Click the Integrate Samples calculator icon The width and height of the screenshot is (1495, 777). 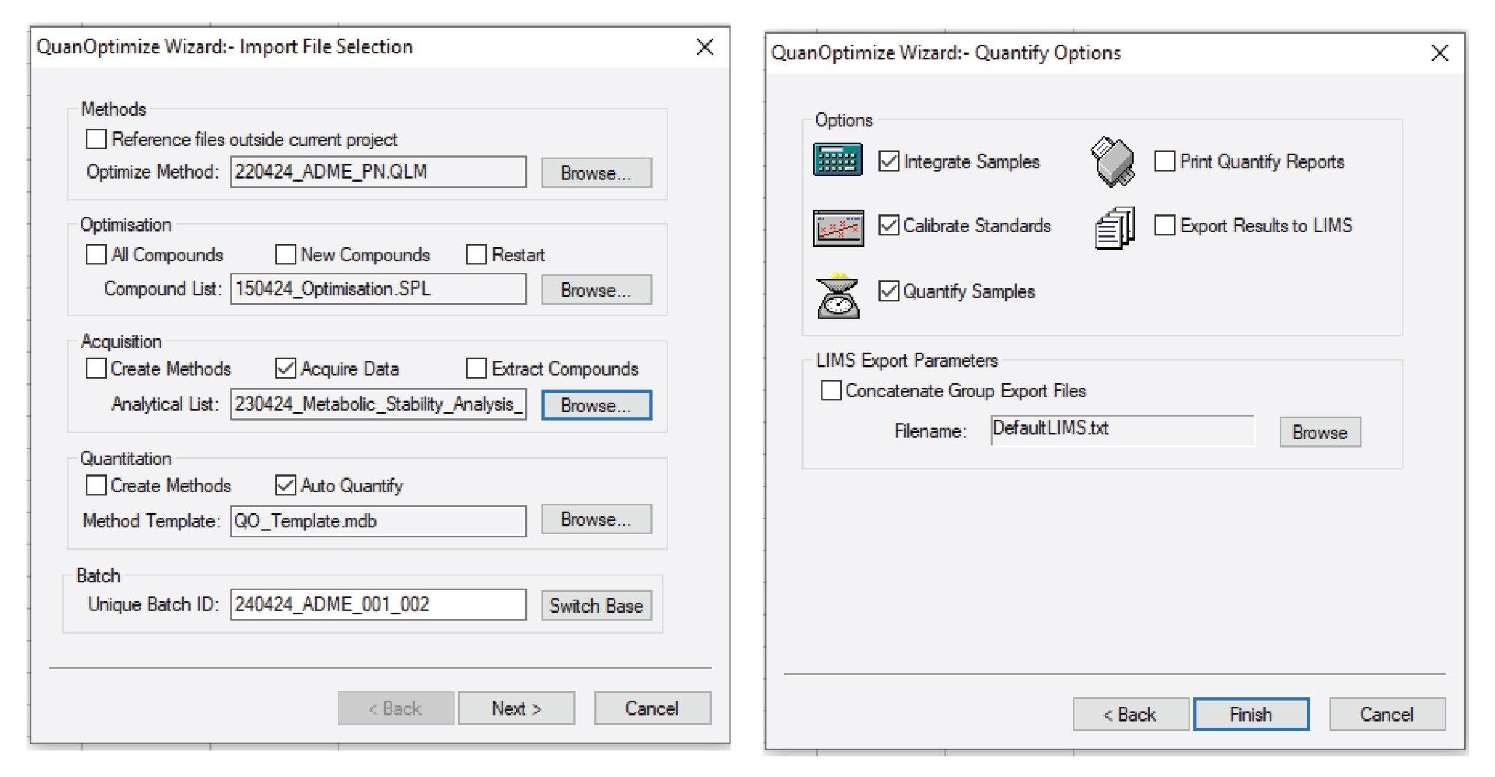pyautogui.click(x=837, y=160)
